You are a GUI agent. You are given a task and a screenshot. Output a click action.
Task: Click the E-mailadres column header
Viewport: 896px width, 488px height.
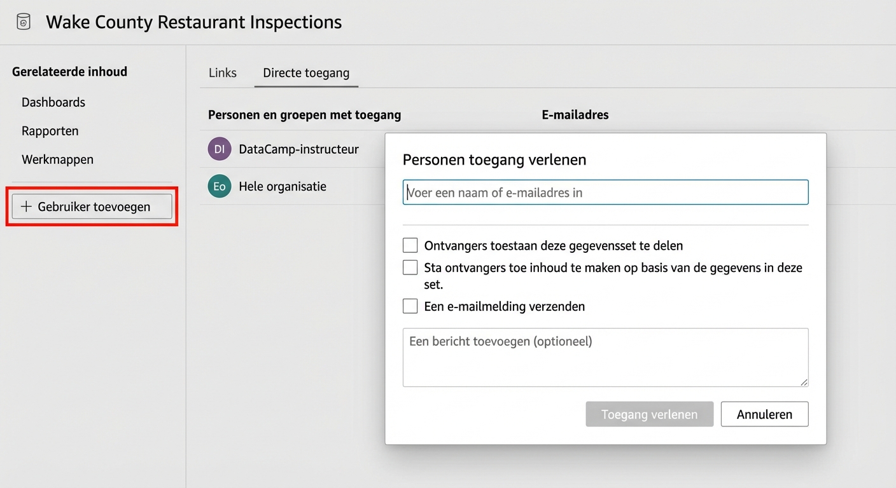coord(575,114)
